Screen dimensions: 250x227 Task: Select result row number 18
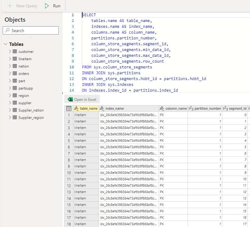point(69,224)
